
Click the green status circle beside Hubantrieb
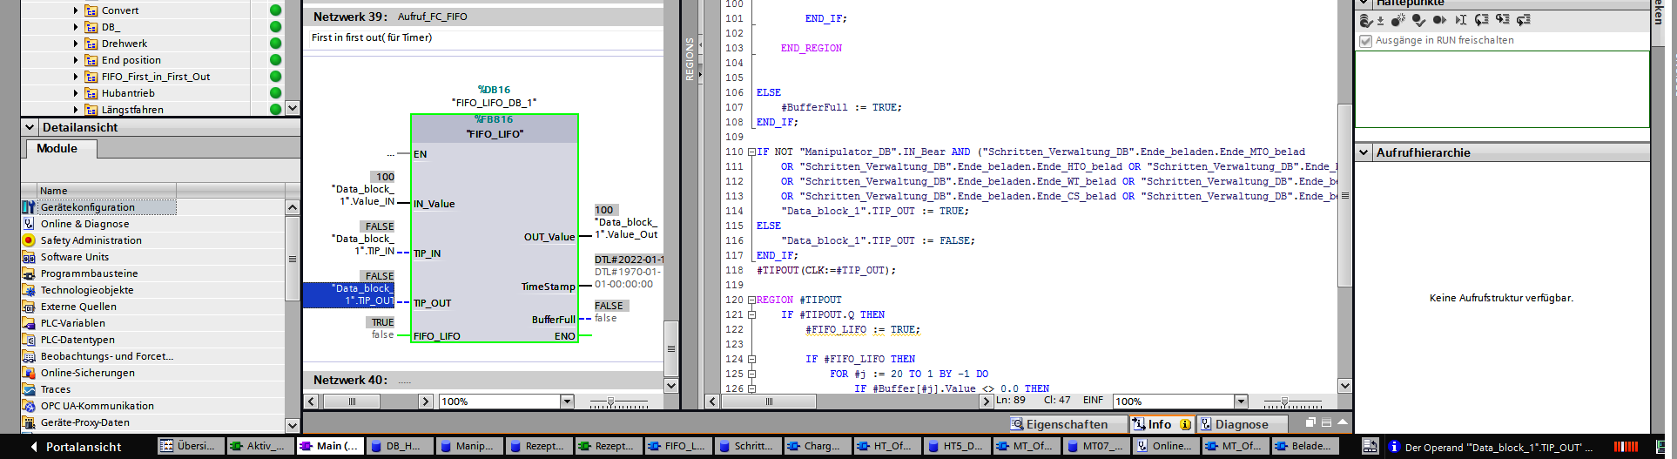click(275, 93)
